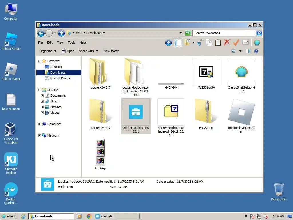Select Recent Places in navigation pane
Viewport: 293px width, 220px height.
(x=60, y=78)
